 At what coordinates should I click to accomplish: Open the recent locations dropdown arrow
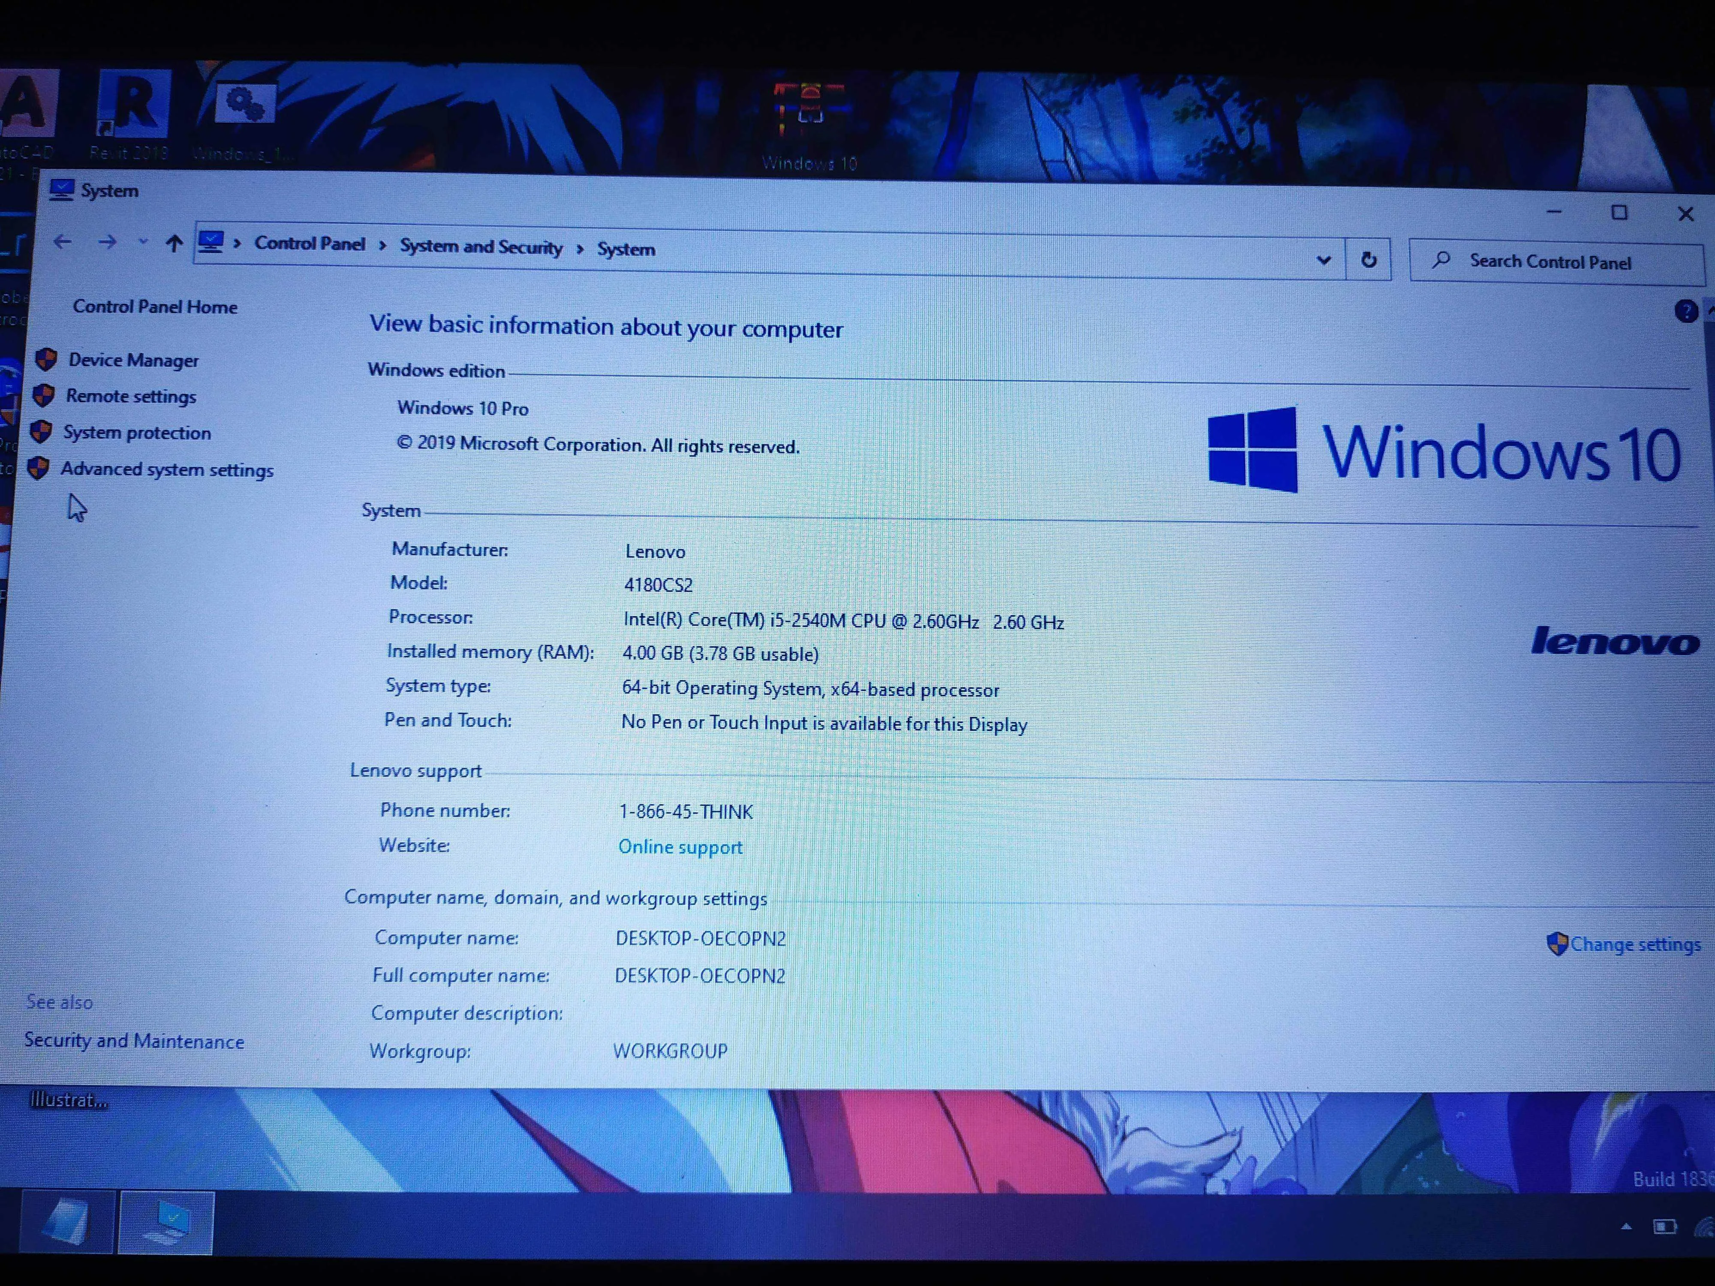pyautogui.click(x=143, y=242)
